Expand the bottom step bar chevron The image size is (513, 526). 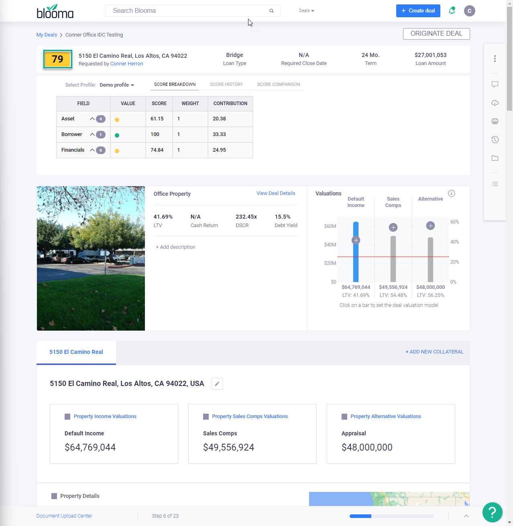tap(466, 516)
